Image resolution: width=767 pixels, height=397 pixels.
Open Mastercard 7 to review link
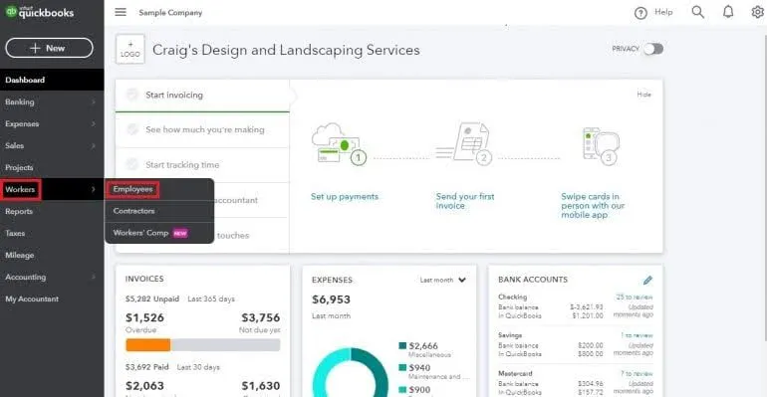(x=637, y=373)
